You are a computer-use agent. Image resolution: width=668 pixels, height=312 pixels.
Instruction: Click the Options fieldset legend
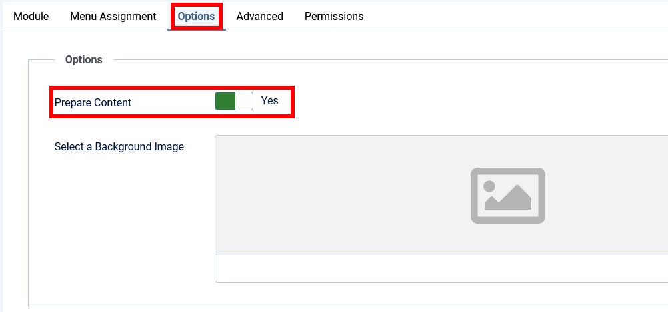(x=84, y=59)
